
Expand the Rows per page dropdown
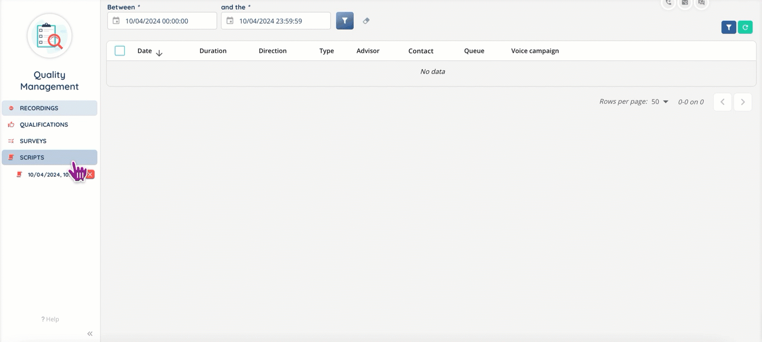tap(660, 102)
